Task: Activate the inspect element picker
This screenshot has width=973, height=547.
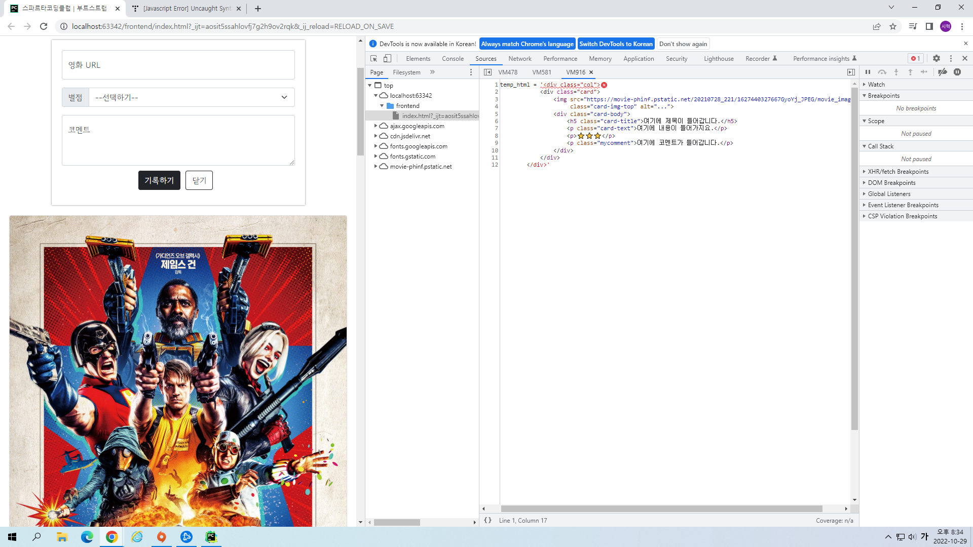Action: 373,58
